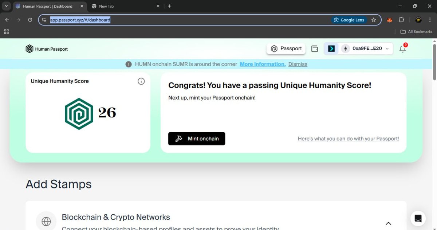Click the Mint onchain button
This screenshot has height=230, width=437.
tap(197, 139)
